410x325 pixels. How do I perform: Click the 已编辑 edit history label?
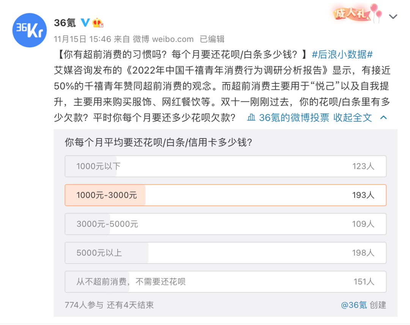click(x=212, y=39)
